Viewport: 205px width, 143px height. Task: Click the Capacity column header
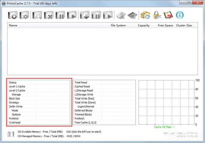143,25
